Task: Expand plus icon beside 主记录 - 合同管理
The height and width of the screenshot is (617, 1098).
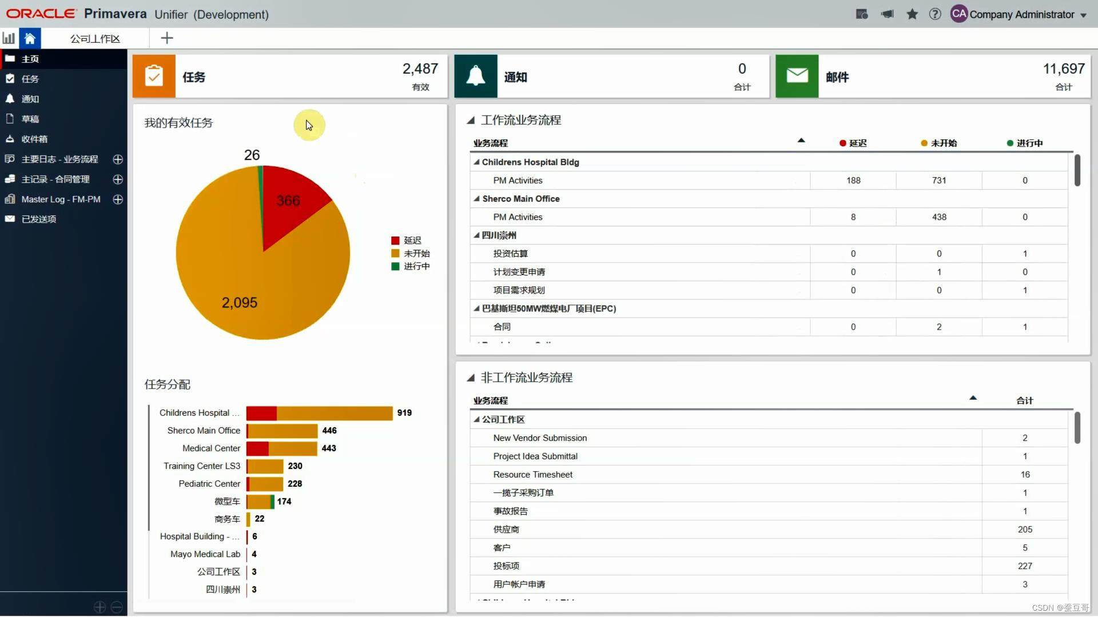Action: tap(118, 179)
